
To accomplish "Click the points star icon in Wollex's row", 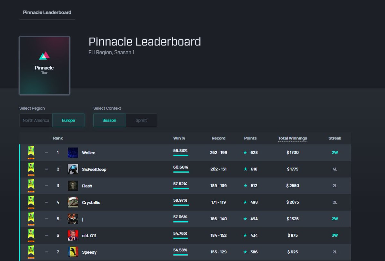I will 245,153.
